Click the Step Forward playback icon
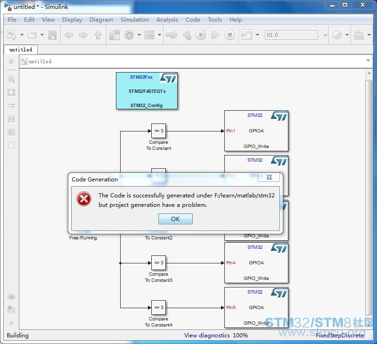Screen dimensions: 377x344 [x=215, y=35]
